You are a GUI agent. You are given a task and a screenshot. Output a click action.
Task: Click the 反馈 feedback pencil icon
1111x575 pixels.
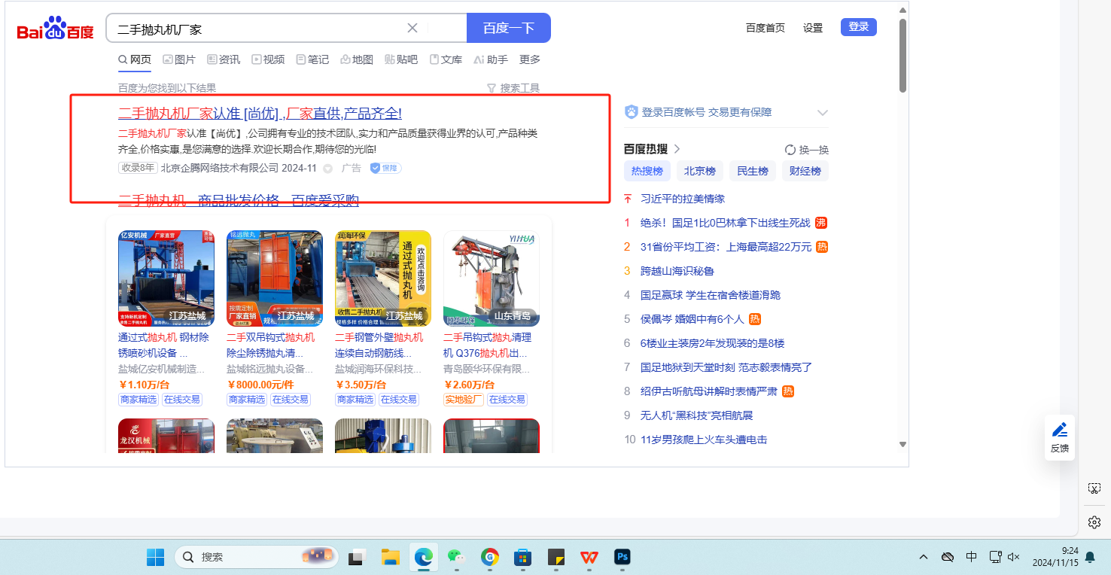click(x=1059, y=430)
